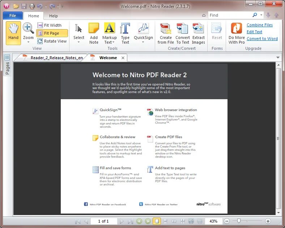Close the Welcome document tab

point(123,58)
